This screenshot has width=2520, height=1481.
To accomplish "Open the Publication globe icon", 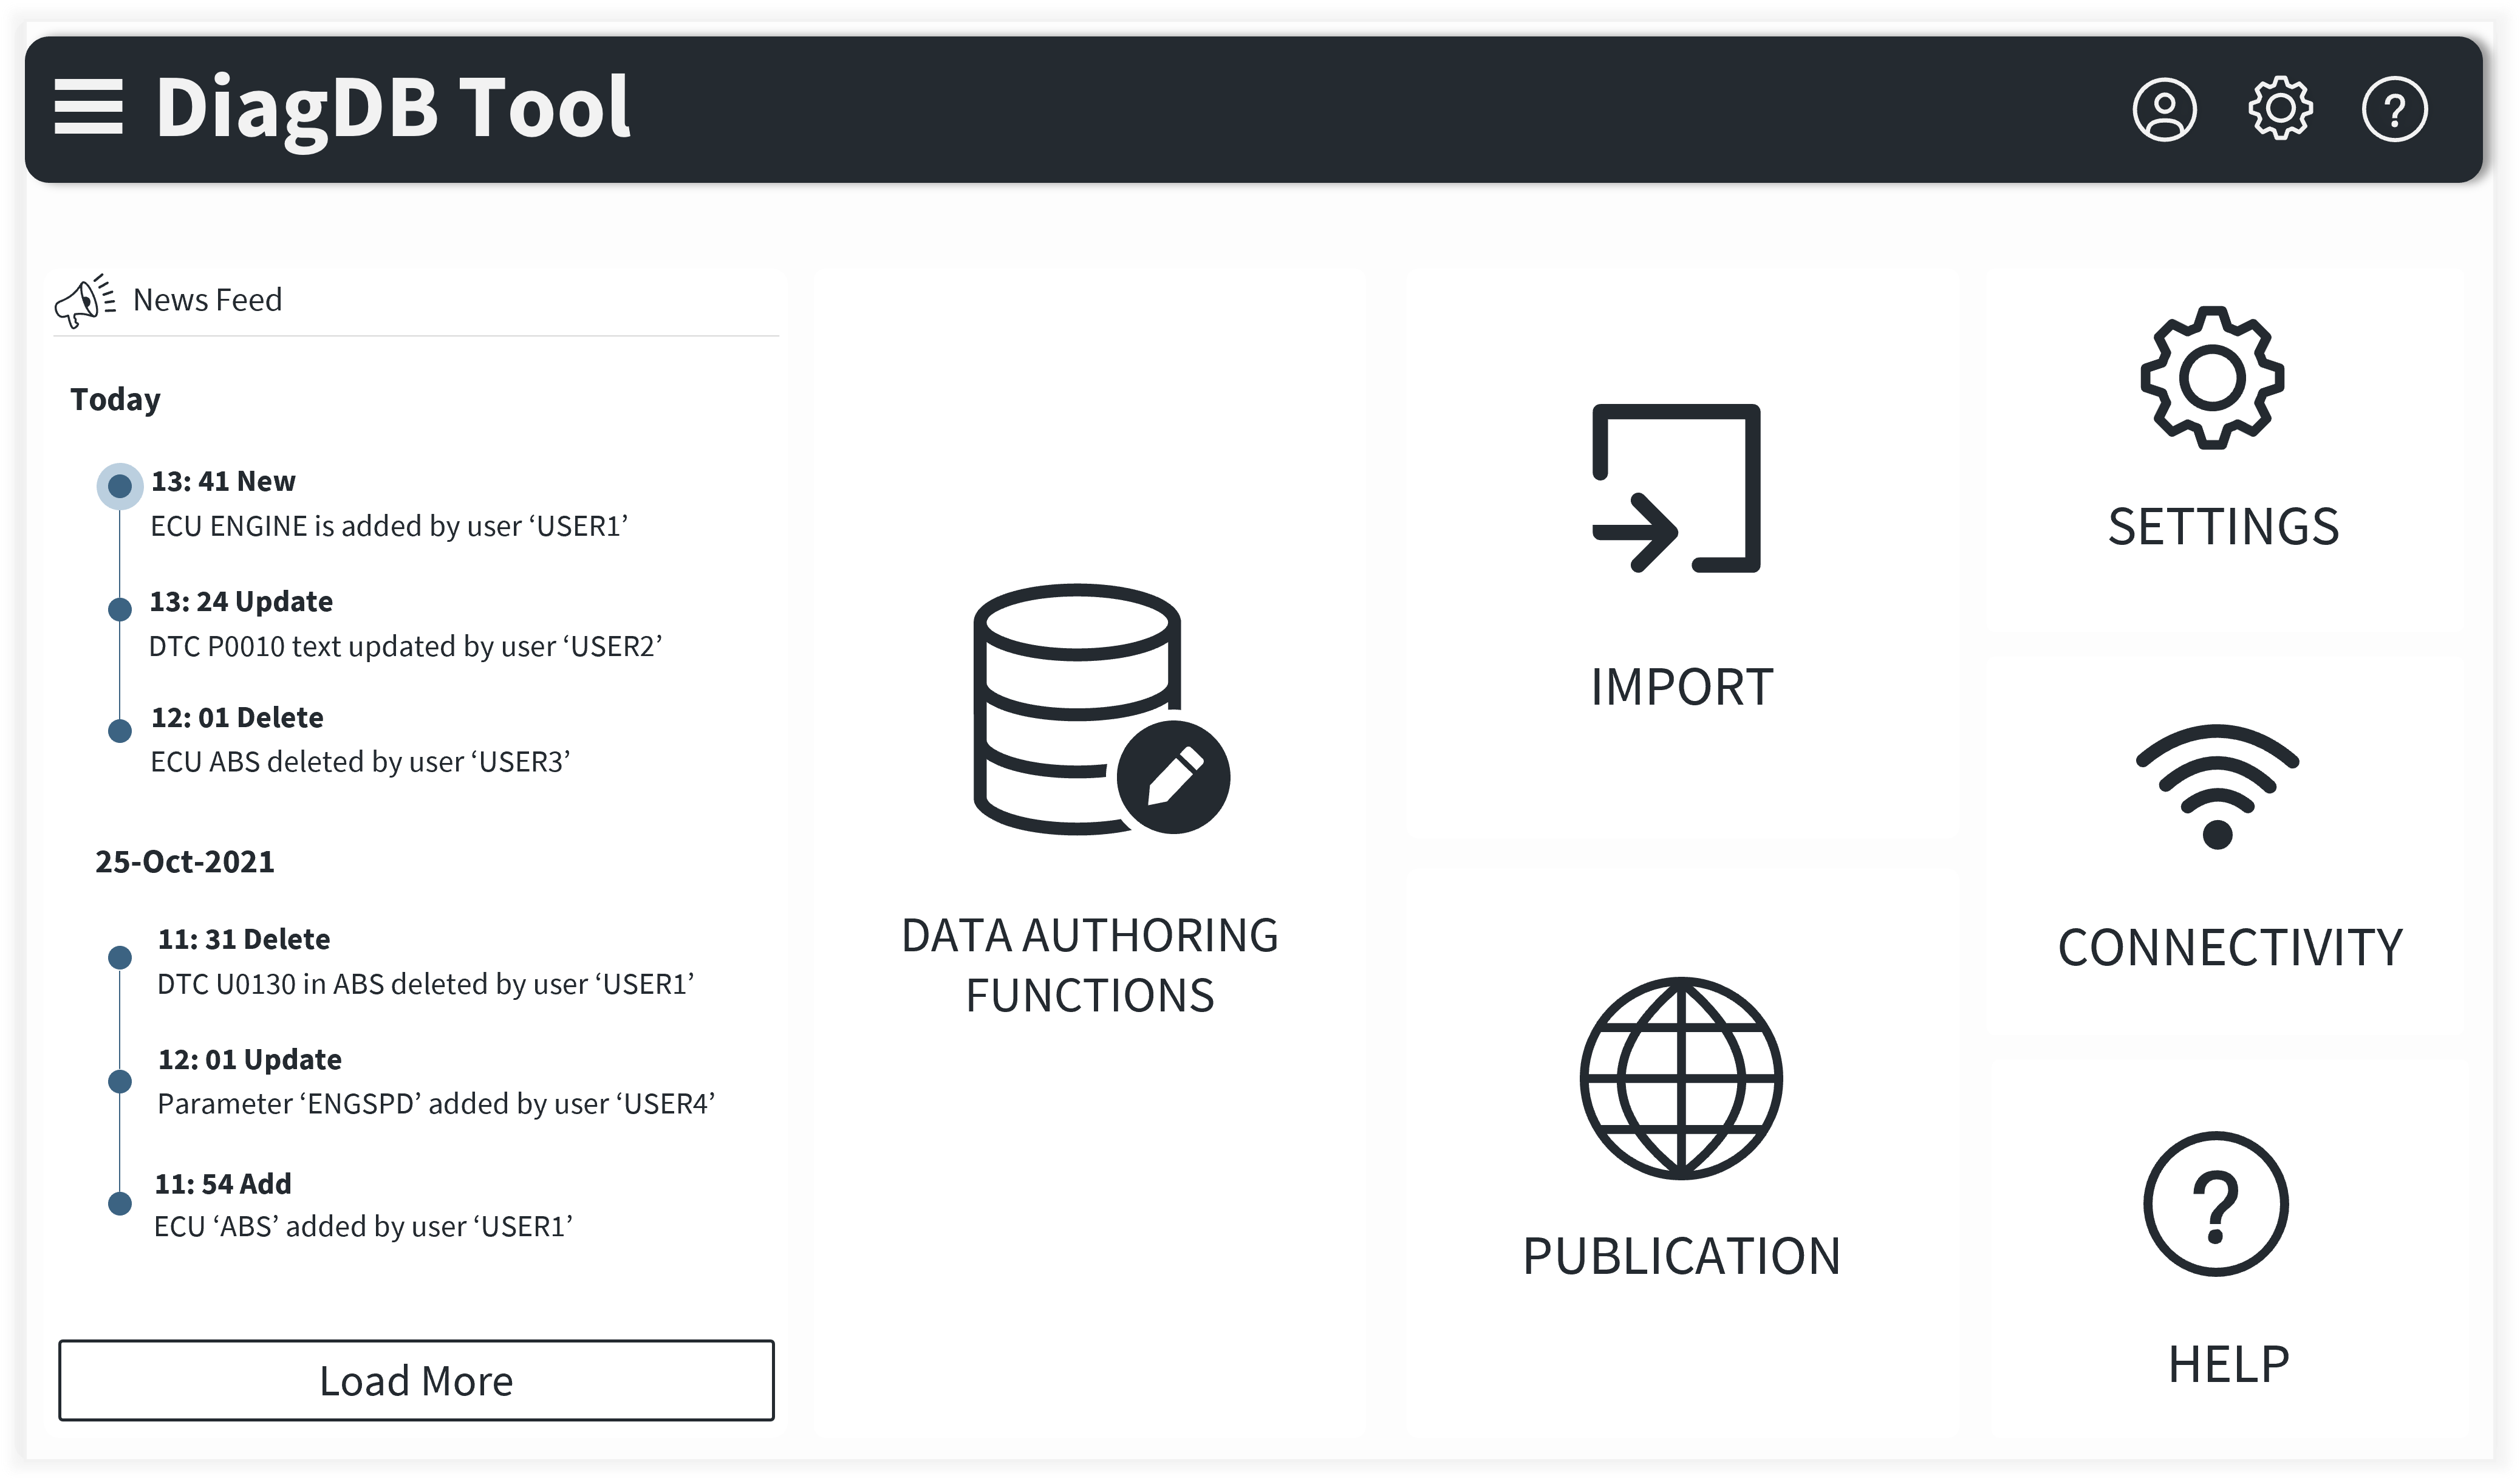I will (1681, 1078).
